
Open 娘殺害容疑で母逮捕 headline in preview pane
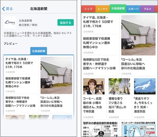[18, 82]
